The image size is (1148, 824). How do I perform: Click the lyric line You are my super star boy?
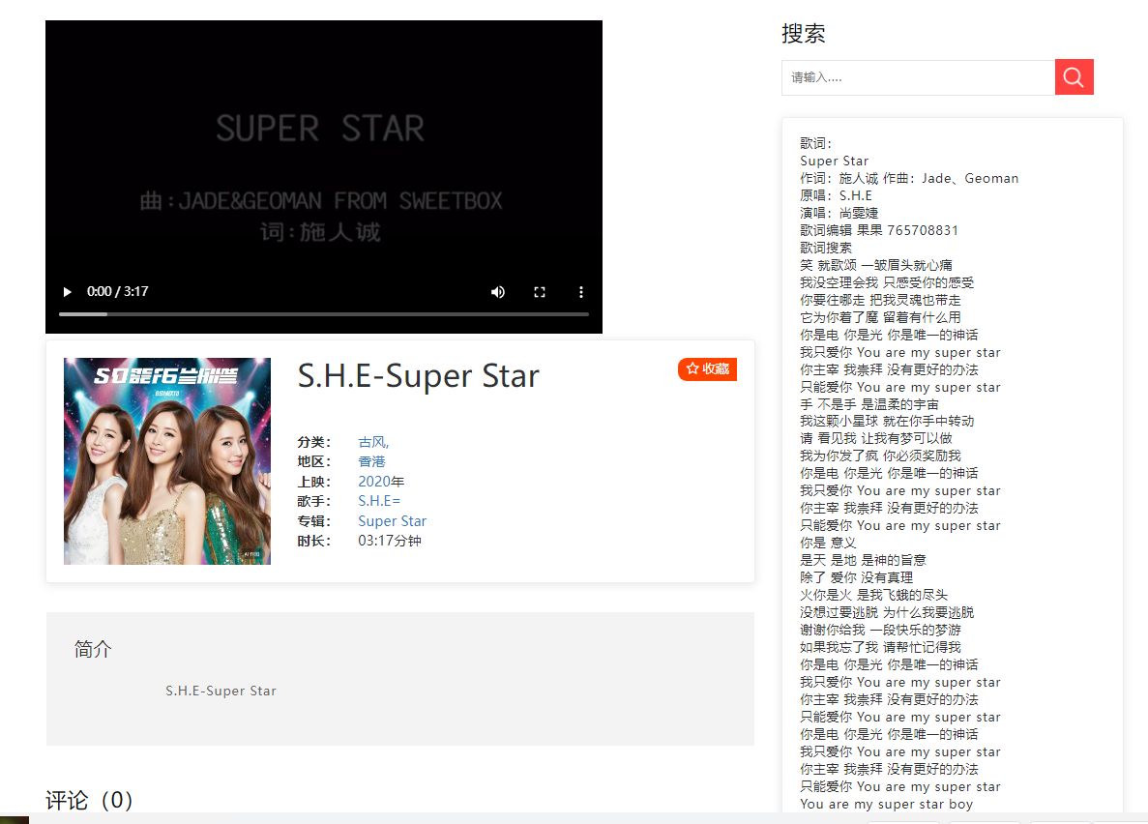point(886,804)
